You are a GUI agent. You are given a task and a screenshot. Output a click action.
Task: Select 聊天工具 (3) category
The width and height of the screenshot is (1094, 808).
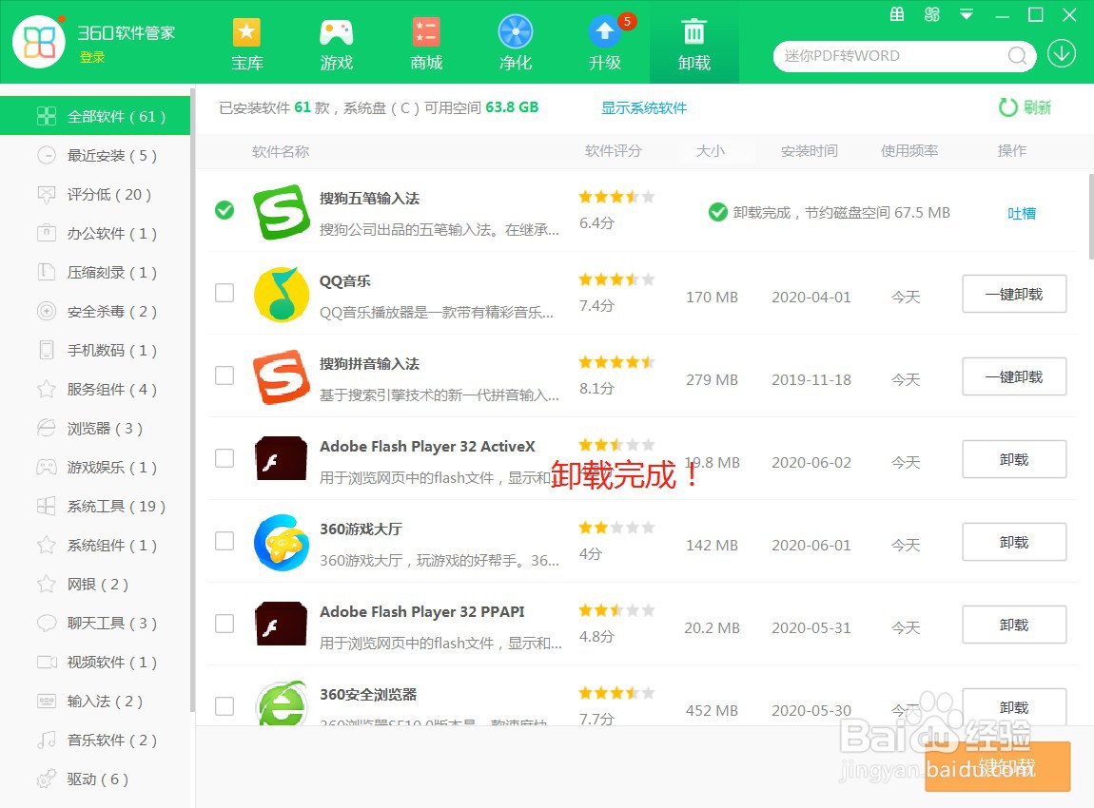click(x=95, y=624)
